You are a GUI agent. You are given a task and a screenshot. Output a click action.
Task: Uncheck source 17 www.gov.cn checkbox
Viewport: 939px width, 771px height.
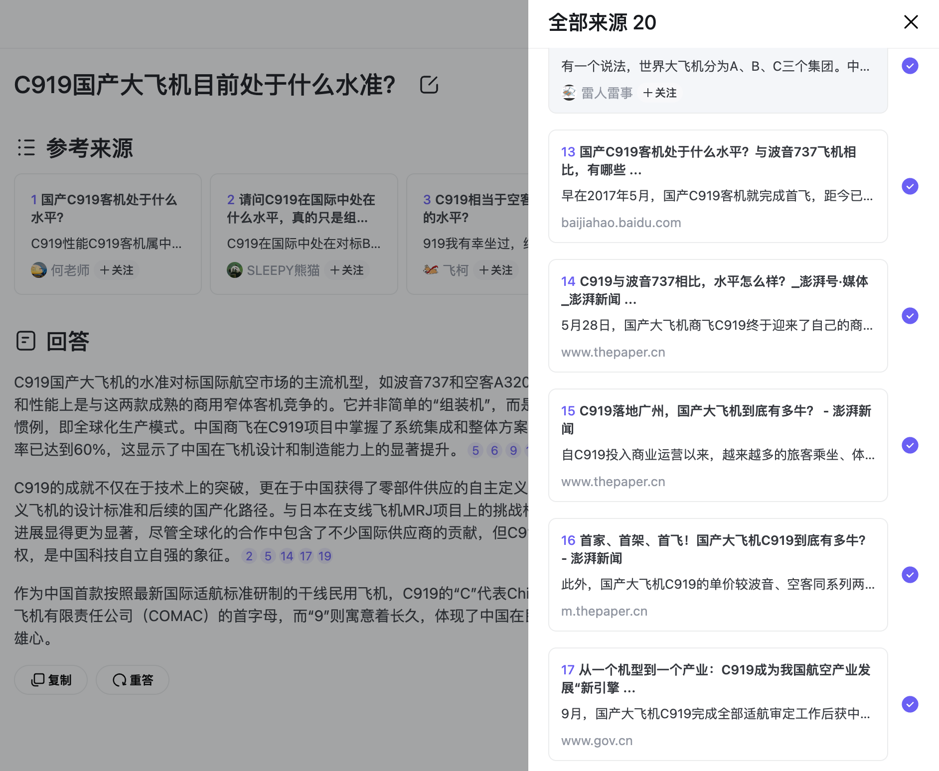pos(910,704)
